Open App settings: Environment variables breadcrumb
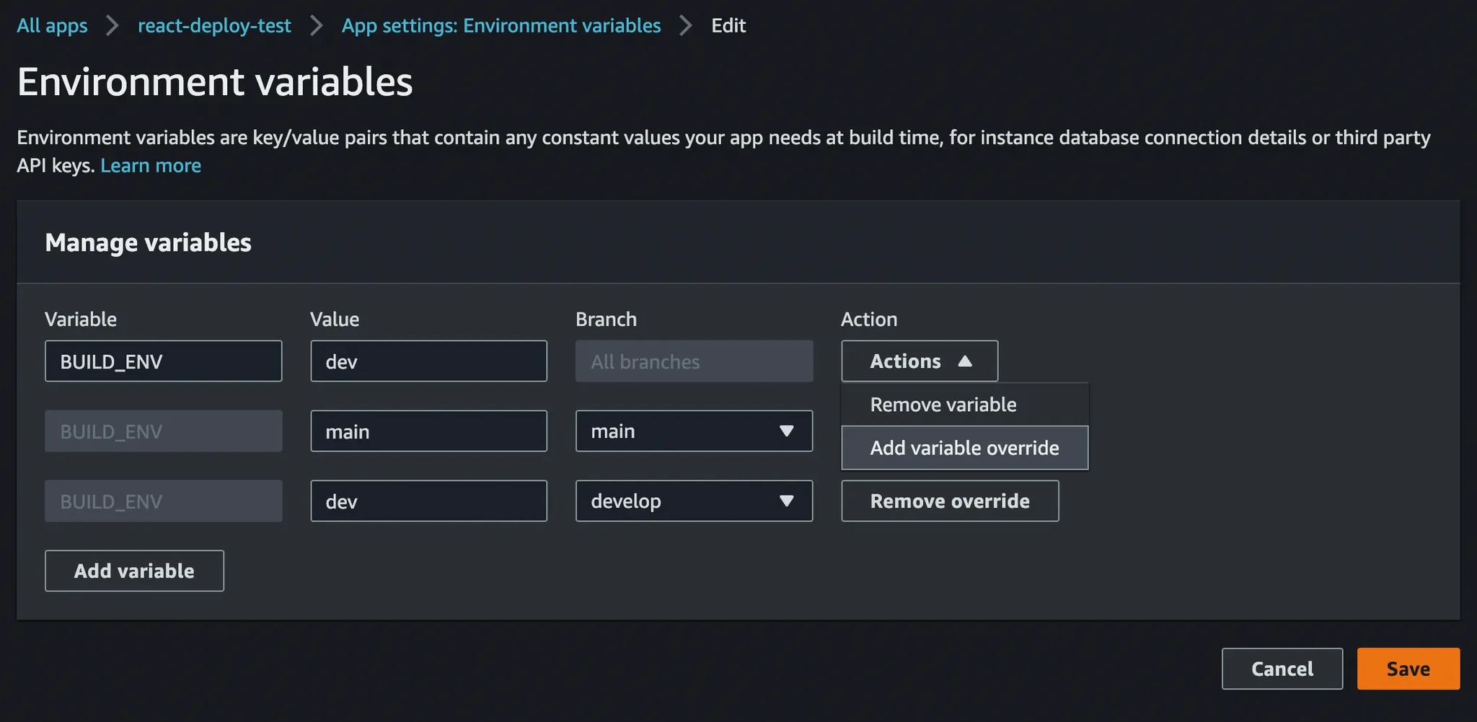Screen dimensions: 1477x722 tap(501, 26)
